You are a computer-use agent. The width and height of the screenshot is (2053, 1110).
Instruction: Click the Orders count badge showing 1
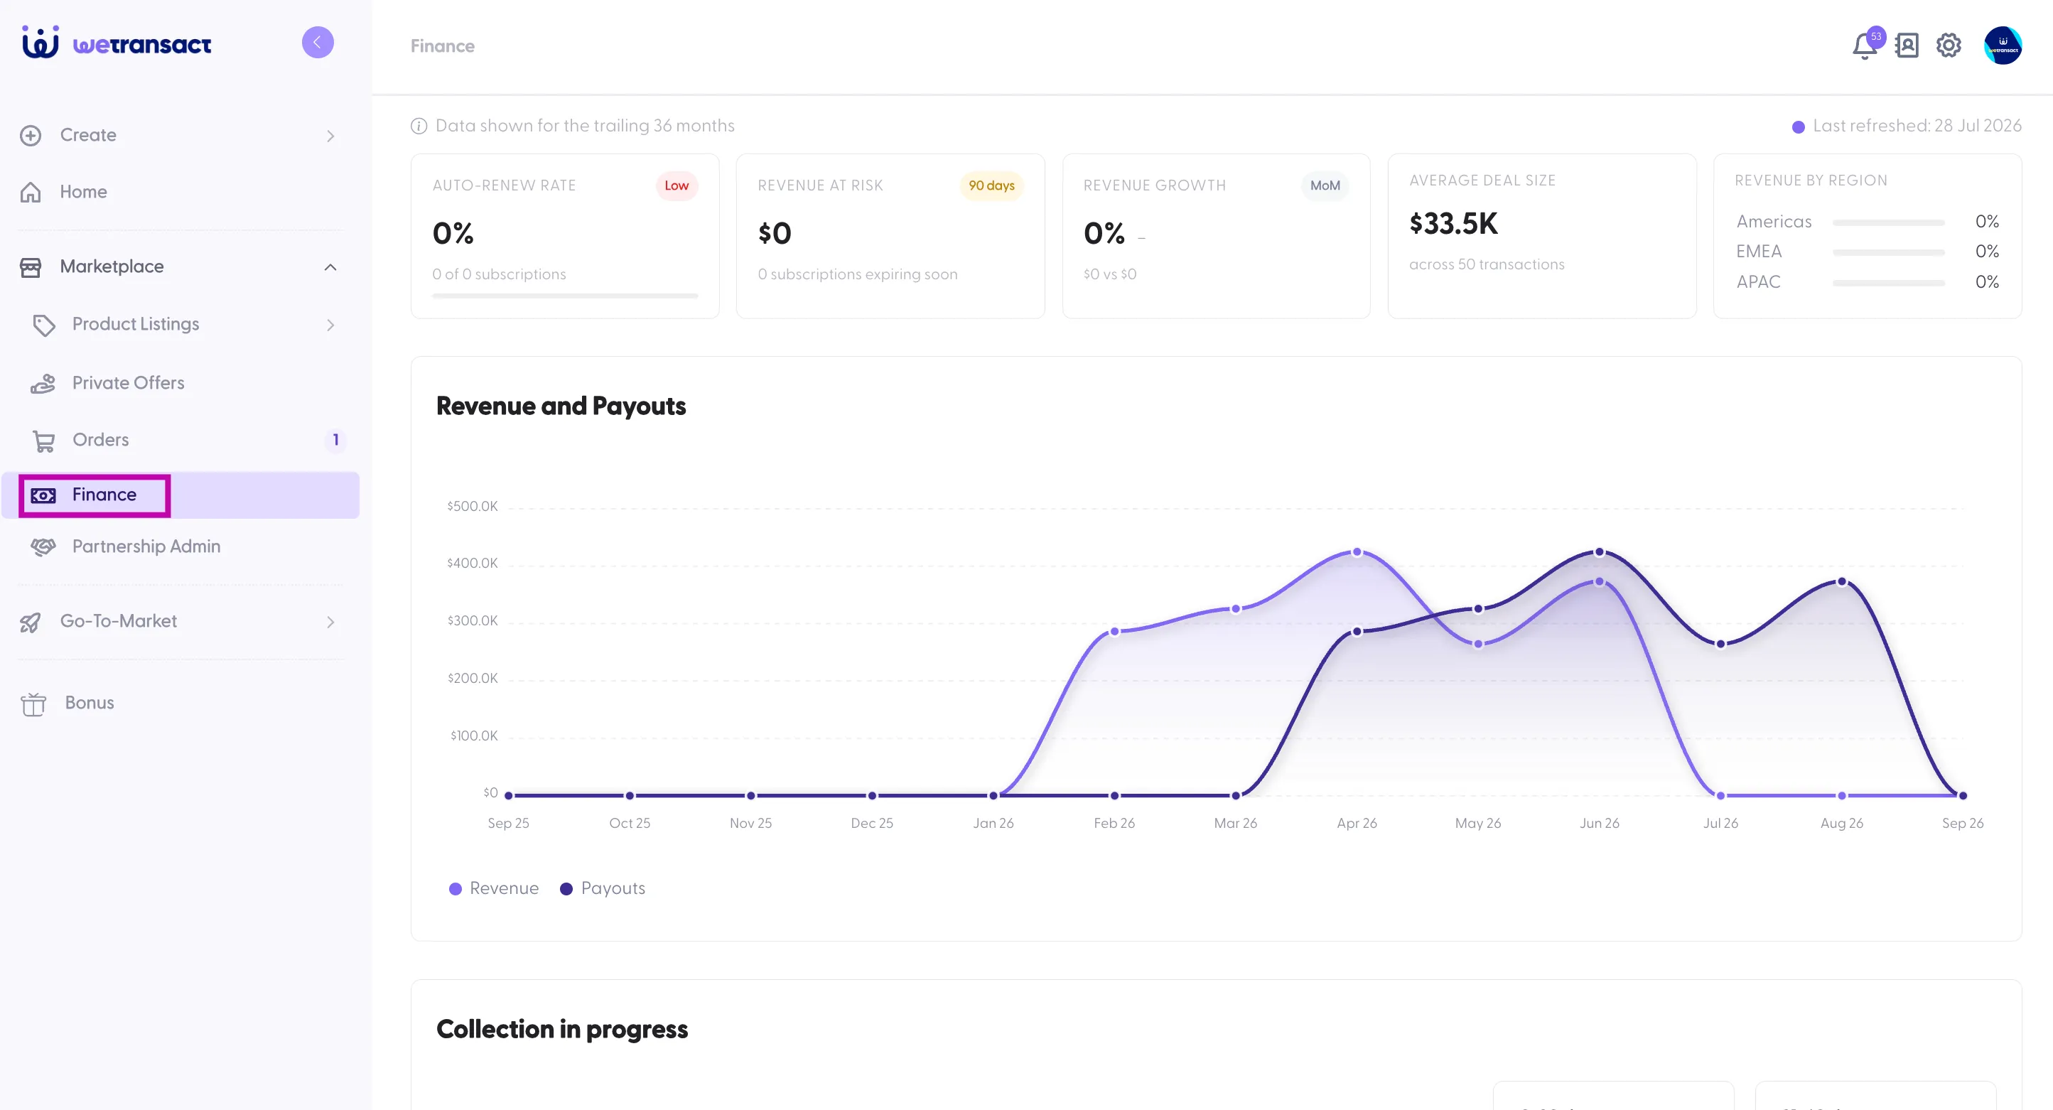[x=335, y=440]
